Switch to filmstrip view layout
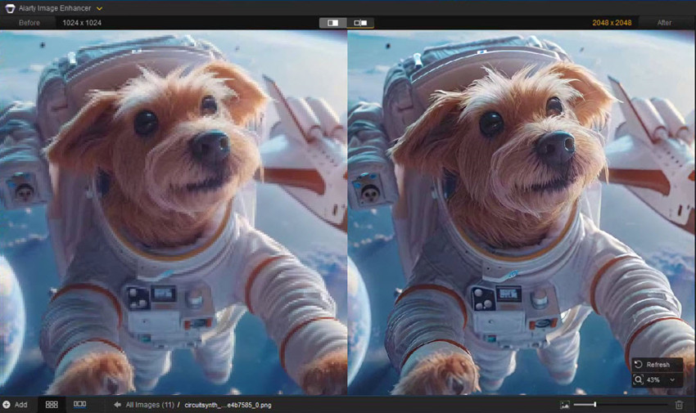The height and width of the screenshot is (413, 696). [79, 405]
